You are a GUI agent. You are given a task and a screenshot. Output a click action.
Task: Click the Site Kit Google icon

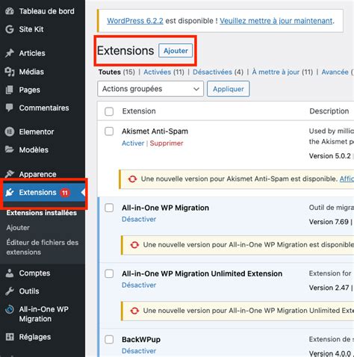point(10,29)
